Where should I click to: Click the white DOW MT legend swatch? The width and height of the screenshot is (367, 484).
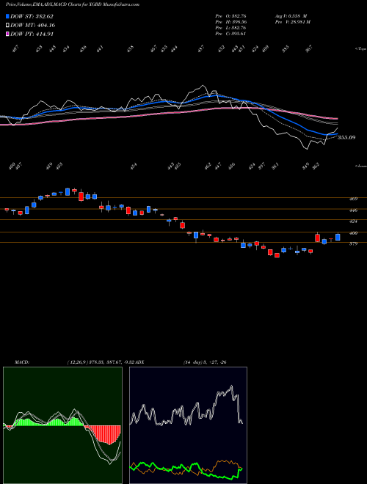coord(8,26)
